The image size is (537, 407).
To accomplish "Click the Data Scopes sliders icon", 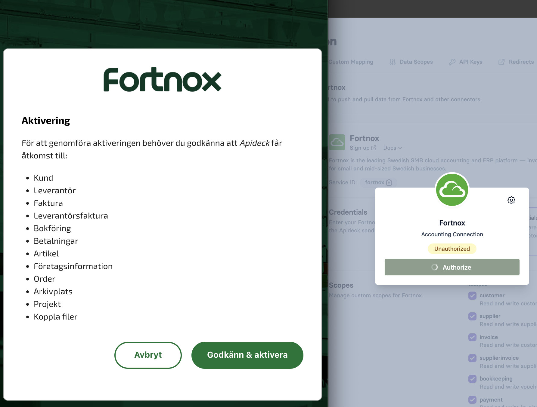I will (393, 62).
